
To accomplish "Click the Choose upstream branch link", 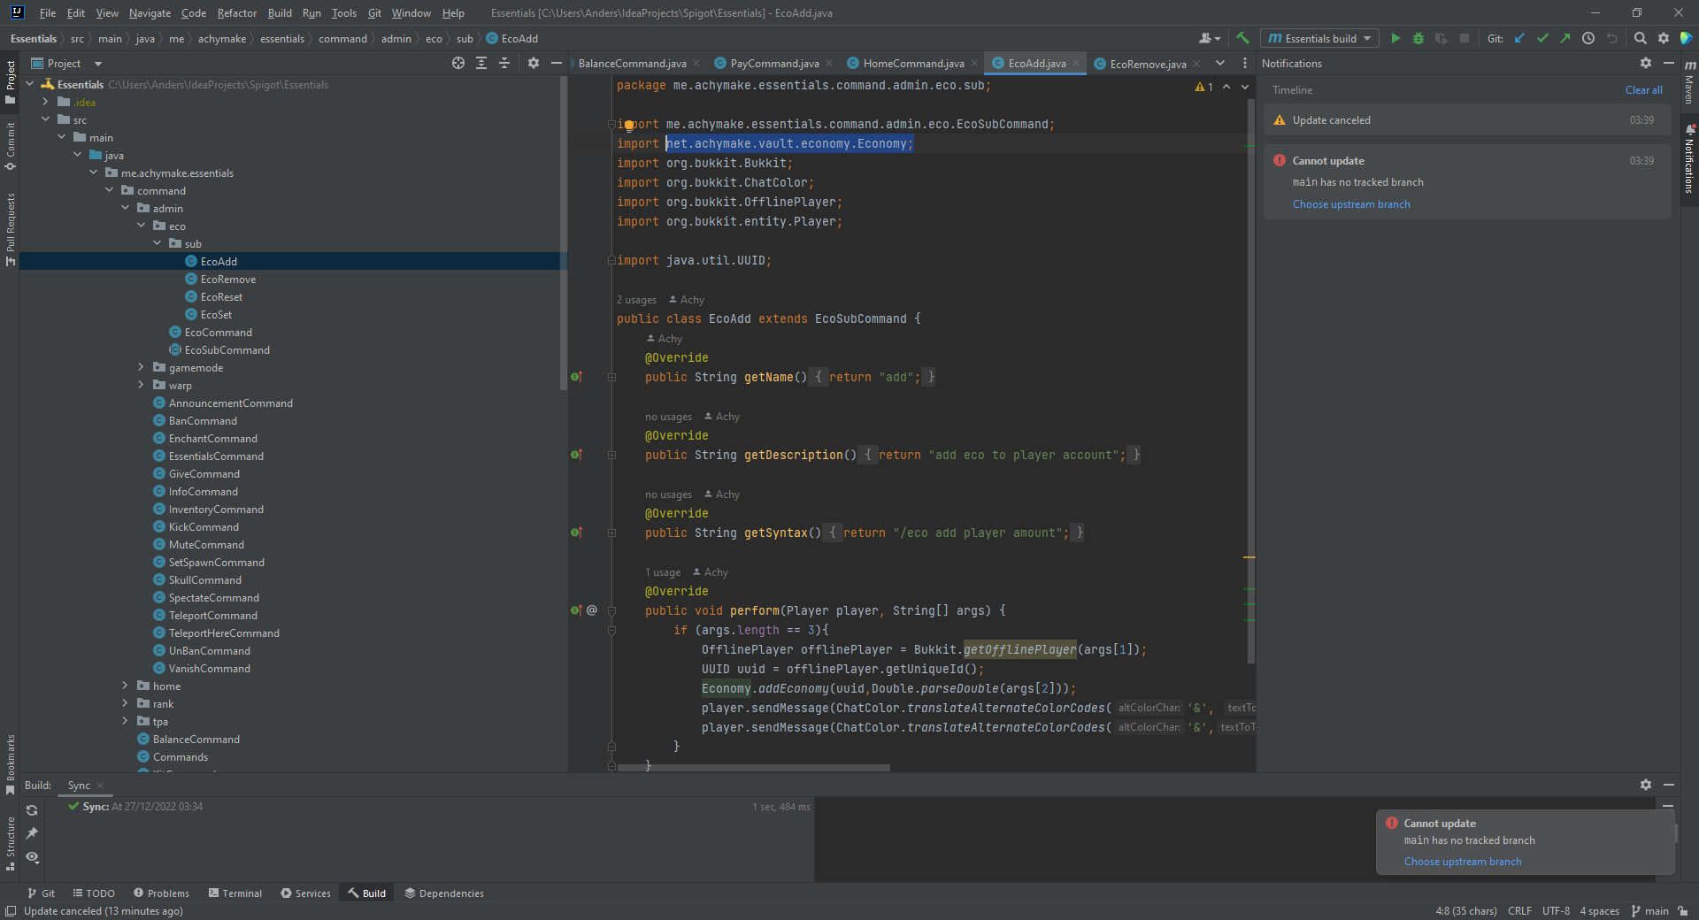I will (1350, 203).
